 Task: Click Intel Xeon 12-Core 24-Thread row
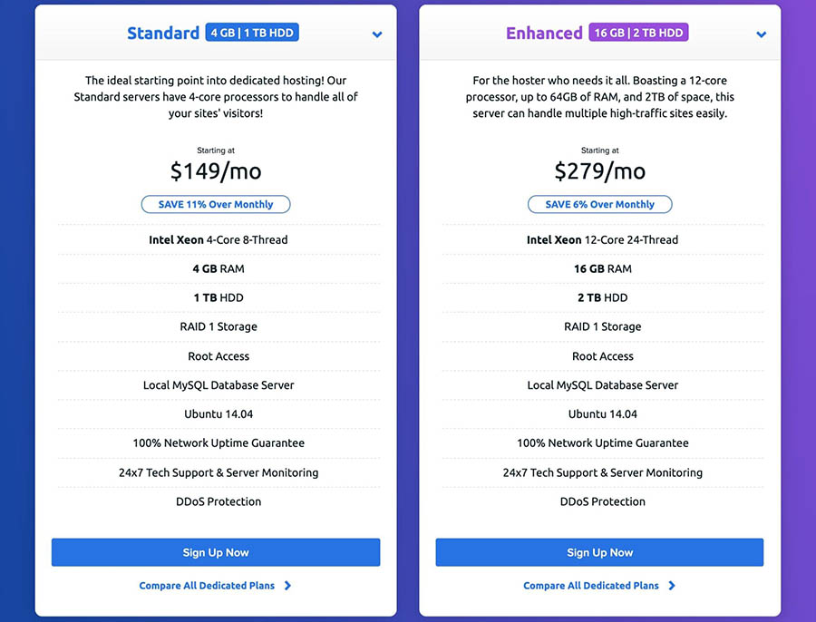pos(603,239)
